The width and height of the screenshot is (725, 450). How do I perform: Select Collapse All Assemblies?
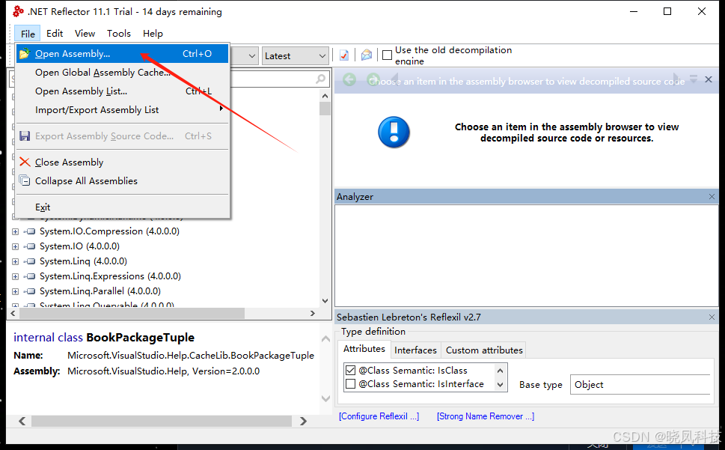pyautogui.click(x=123, y=181)
